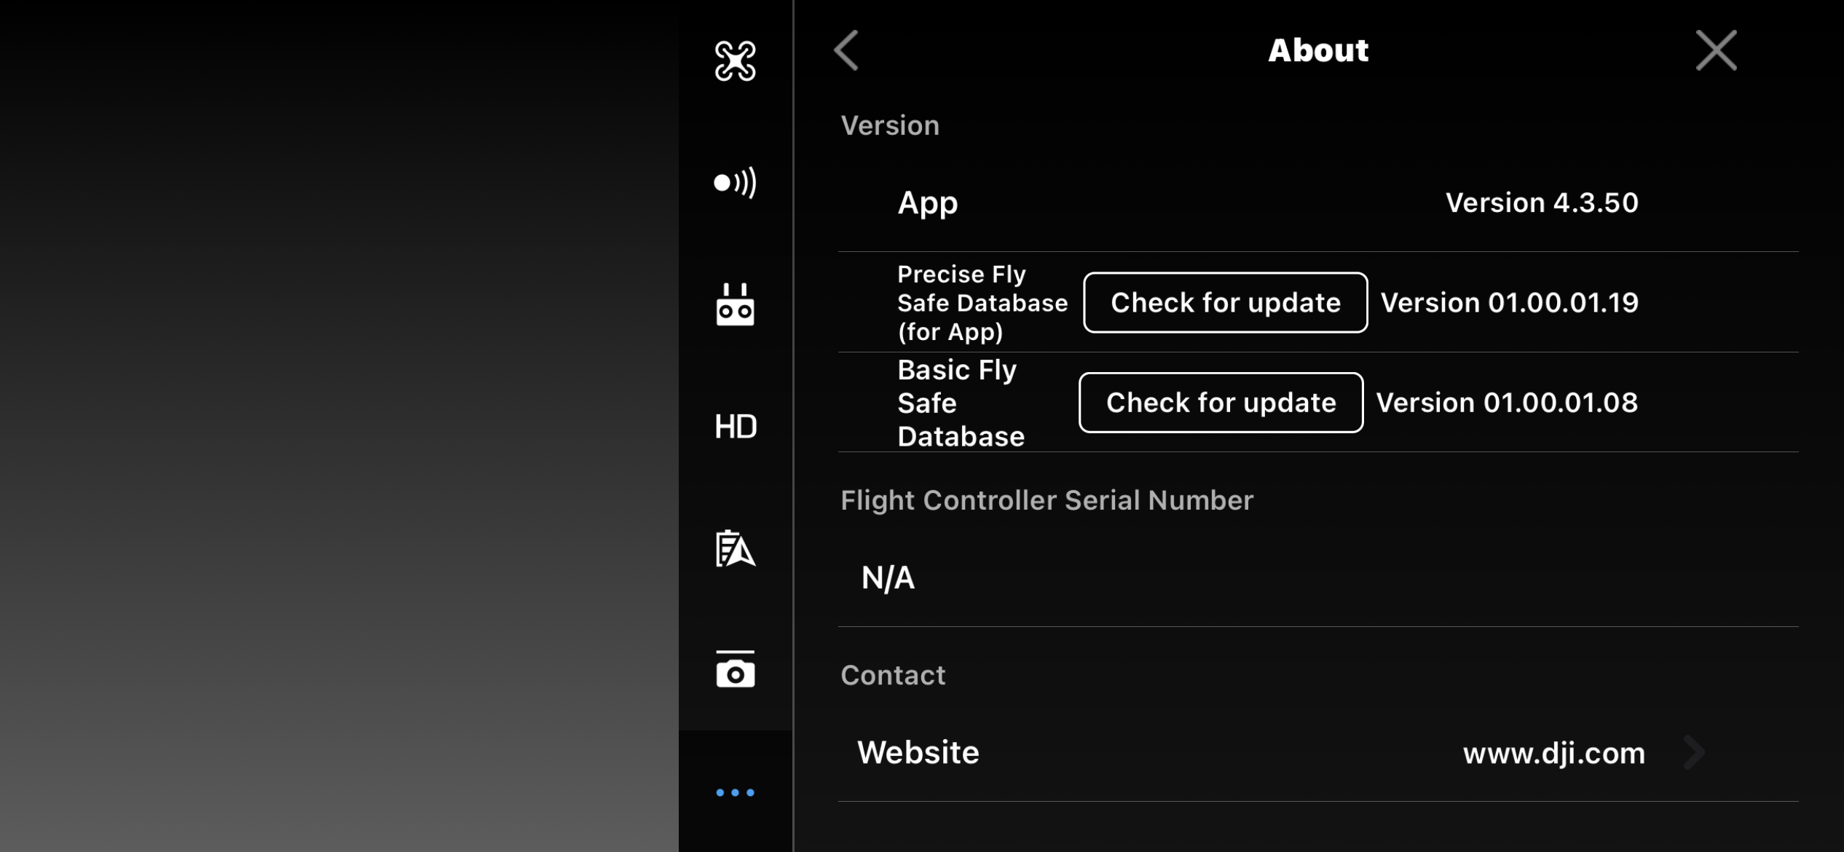Tap Version 01.00.01.19 text
1844x852 pixels.
pyautogui.click(x=1509, y=303)
